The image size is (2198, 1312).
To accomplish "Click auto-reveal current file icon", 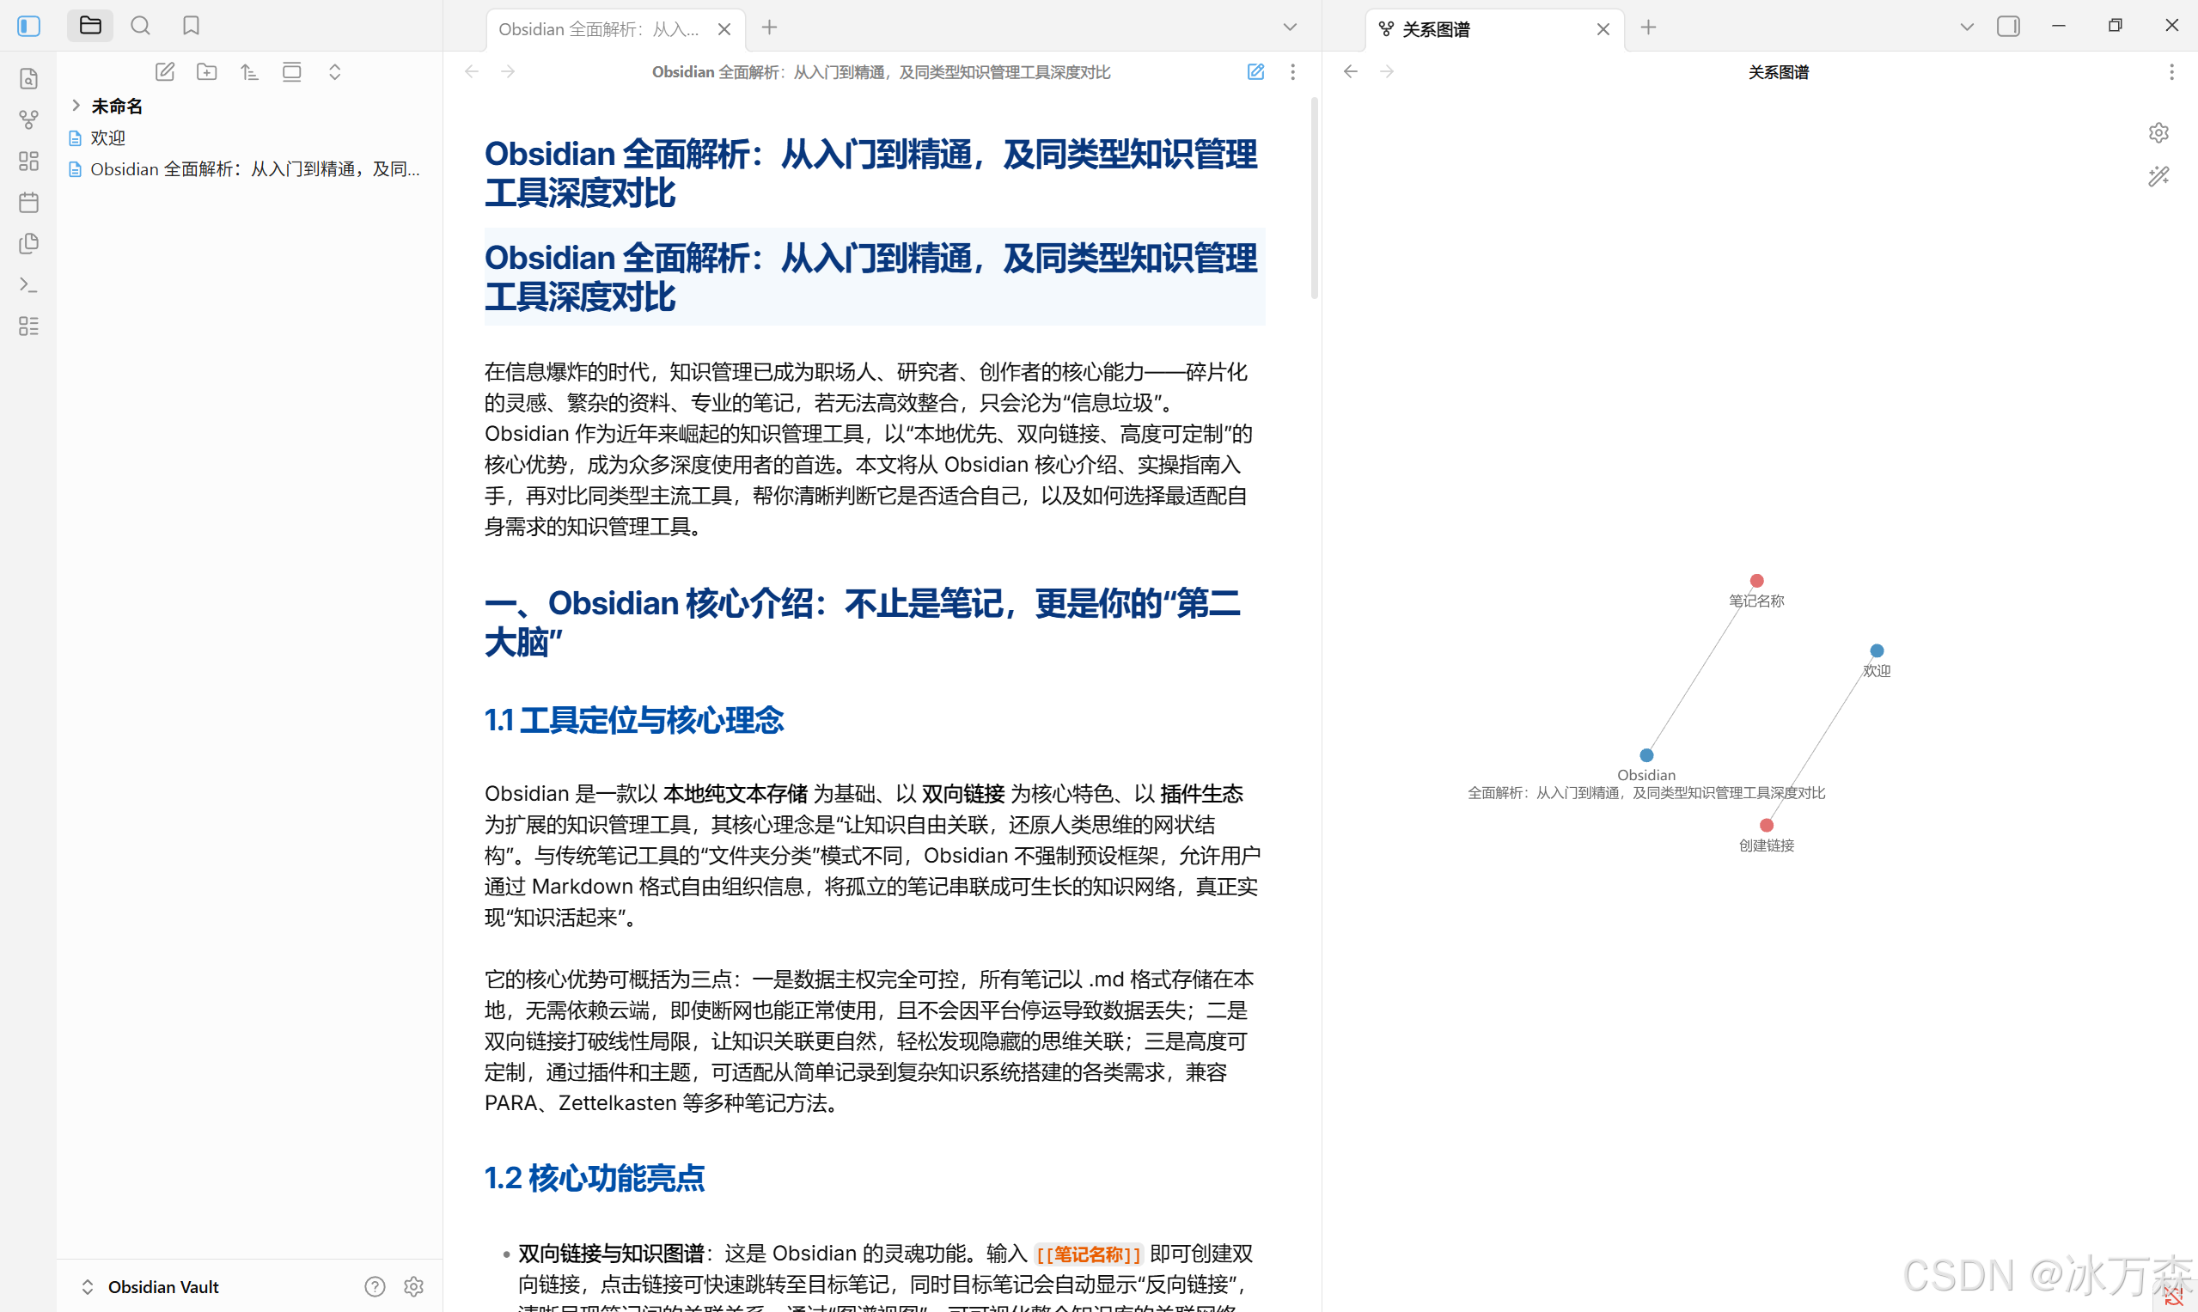I will pyautogui.click(x=292, y=71).
